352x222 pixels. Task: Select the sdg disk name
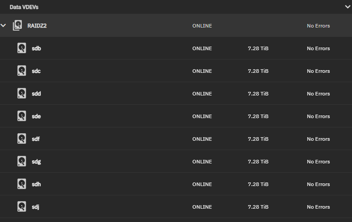(36, 162)
